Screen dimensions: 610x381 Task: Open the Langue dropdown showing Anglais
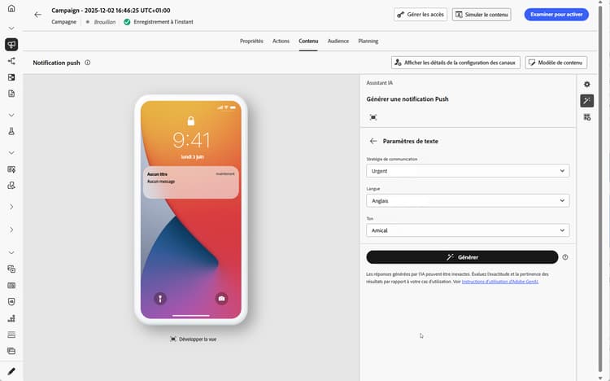(x=468, y=200)
